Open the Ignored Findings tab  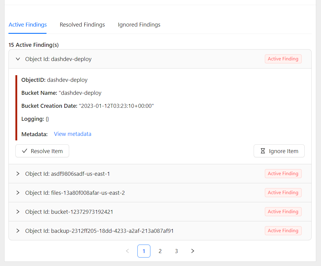[139, 25]
